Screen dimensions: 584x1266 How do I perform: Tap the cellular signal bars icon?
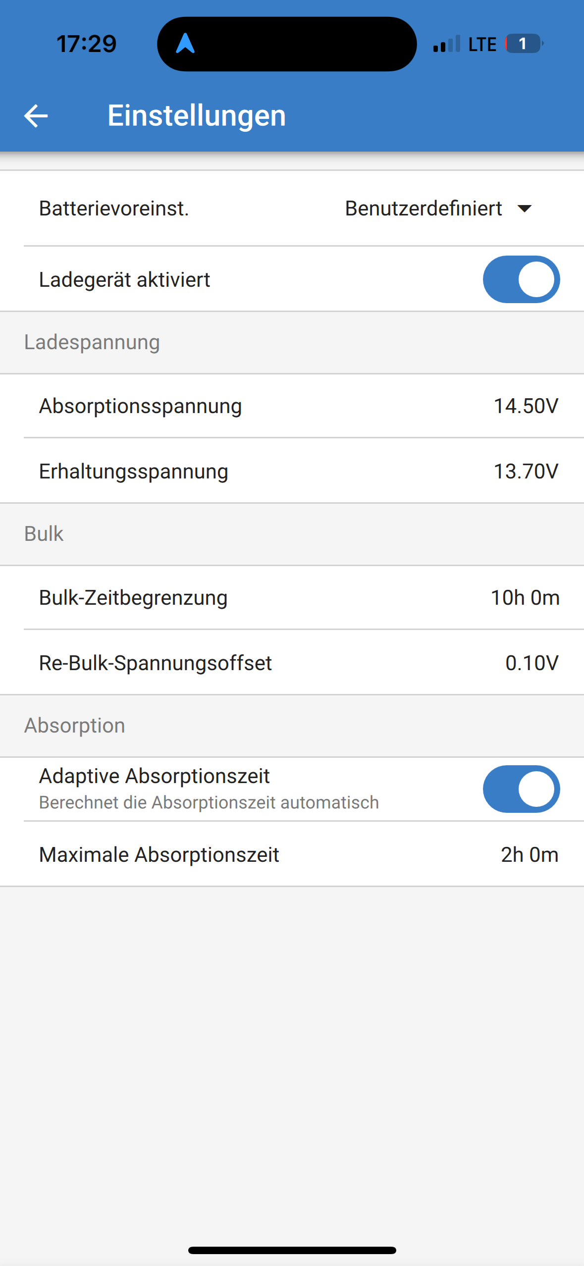click(x=446, y=44)
